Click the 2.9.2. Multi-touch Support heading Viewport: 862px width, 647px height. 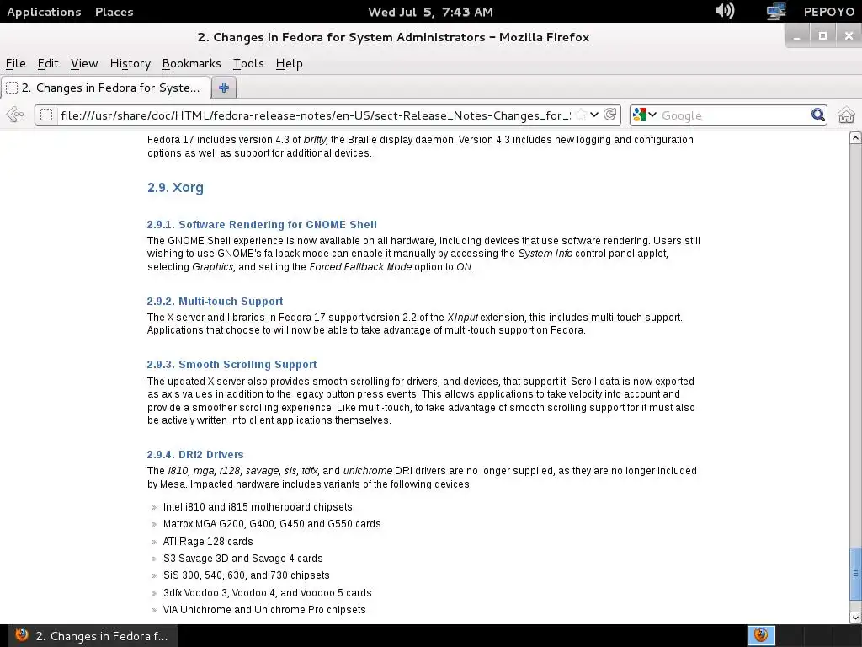coord(215,301)
